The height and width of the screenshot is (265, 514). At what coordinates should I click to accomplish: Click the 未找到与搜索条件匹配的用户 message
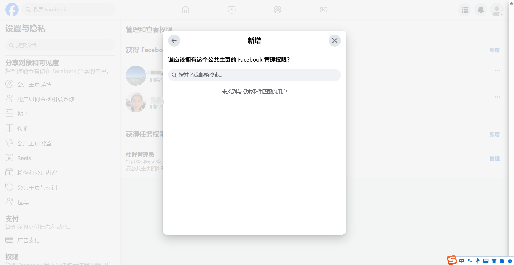254,92
